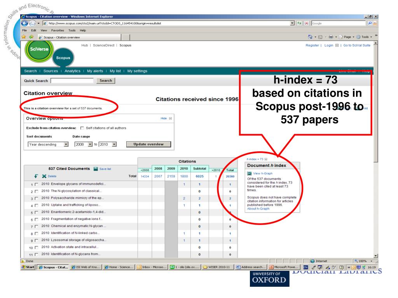Click the View h-Graph chart icon
The height and width of the screenshot is (298, 398).
(x=250, y=173)
